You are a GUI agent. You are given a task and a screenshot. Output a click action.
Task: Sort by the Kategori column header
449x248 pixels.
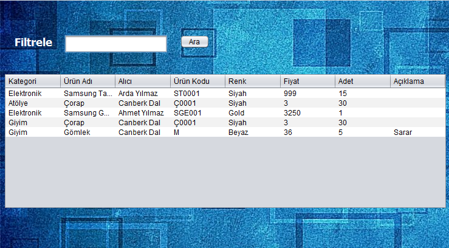click(33, 81)
